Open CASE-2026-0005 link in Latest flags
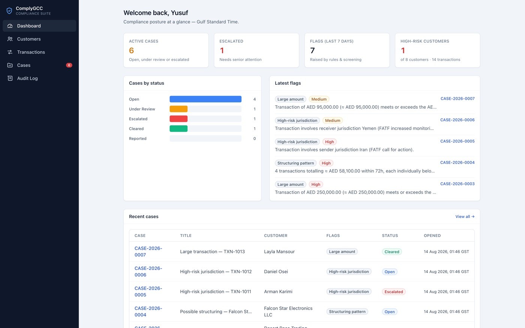The width and height of the screenshot is (525, 328). [x=457, y=141]
